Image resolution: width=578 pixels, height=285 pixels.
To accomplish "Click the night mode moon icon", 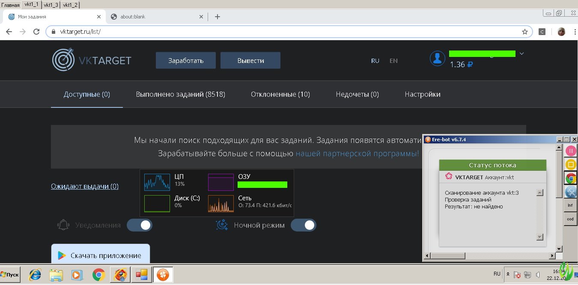I will click(x=222, y=225).
